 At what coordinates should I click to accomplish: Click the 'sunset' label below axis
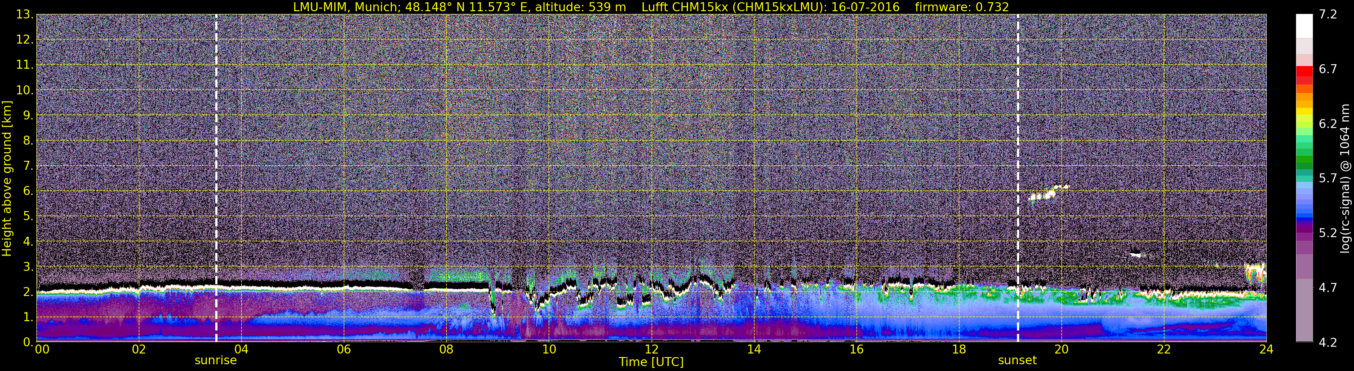[x=1017, y=361]
